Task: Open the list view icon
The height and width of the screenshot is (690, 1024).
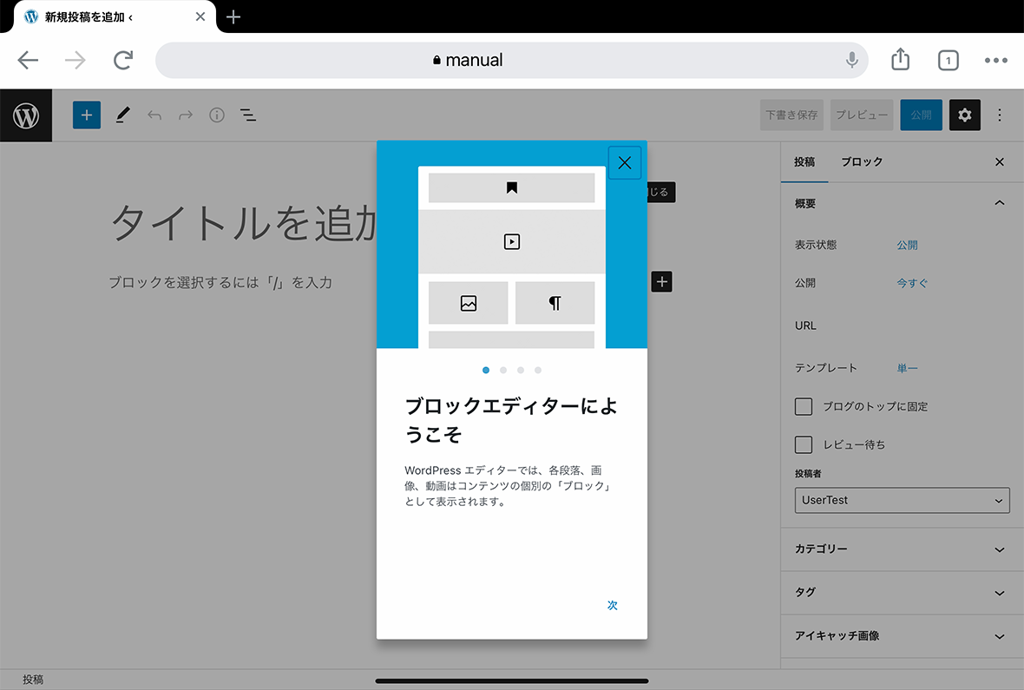Action: point(248,115)
